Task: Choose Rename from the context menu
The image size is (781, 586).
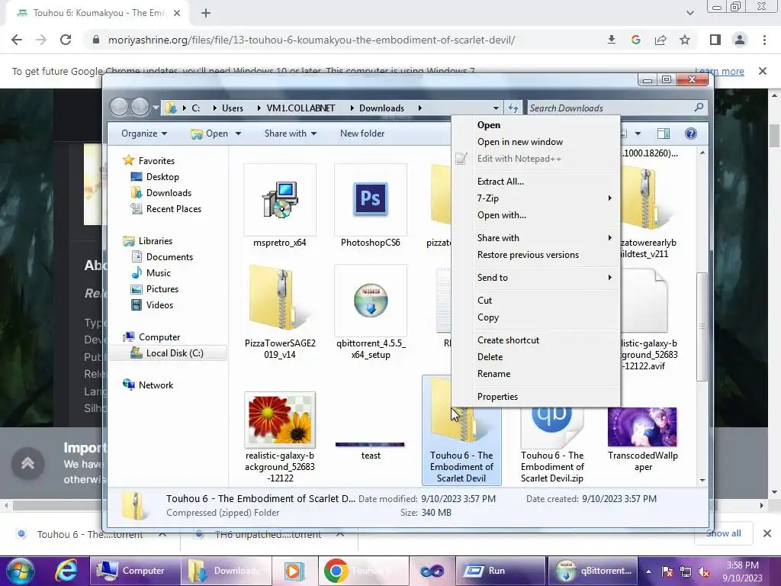Action: pos(545,374)
